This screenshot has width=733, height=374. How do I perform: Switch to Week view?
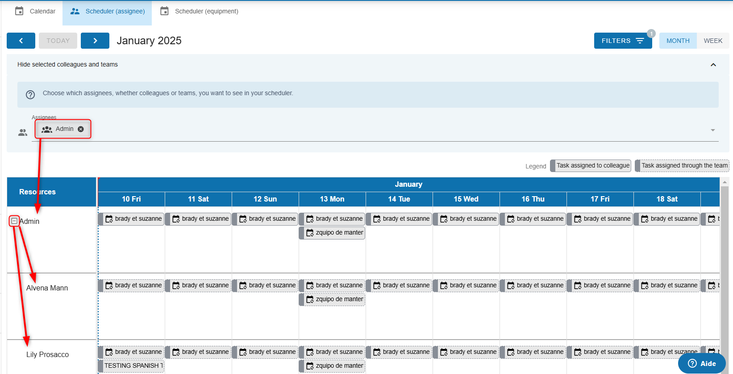pos(712,41)
